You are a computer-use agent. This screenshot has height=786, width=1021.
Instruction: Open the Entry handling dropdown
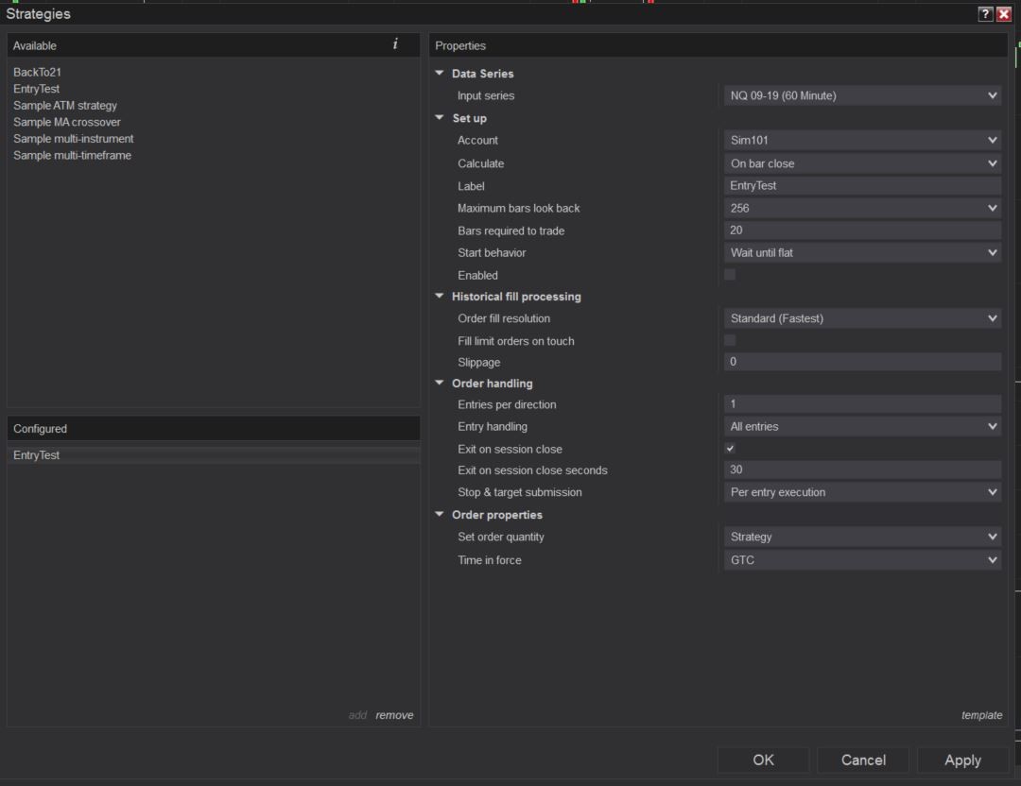point(862,426)
